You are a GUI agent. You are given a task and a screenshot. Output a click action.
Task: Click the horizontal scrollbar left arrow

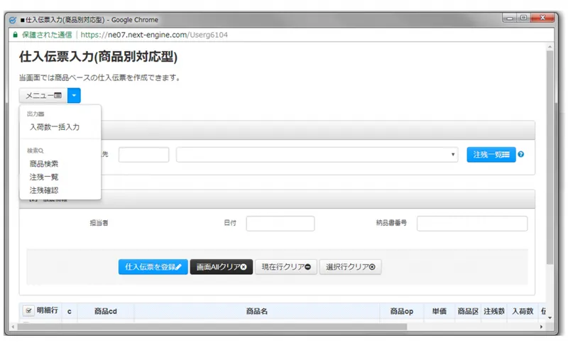pyautogui.click(x=13, y=327)
